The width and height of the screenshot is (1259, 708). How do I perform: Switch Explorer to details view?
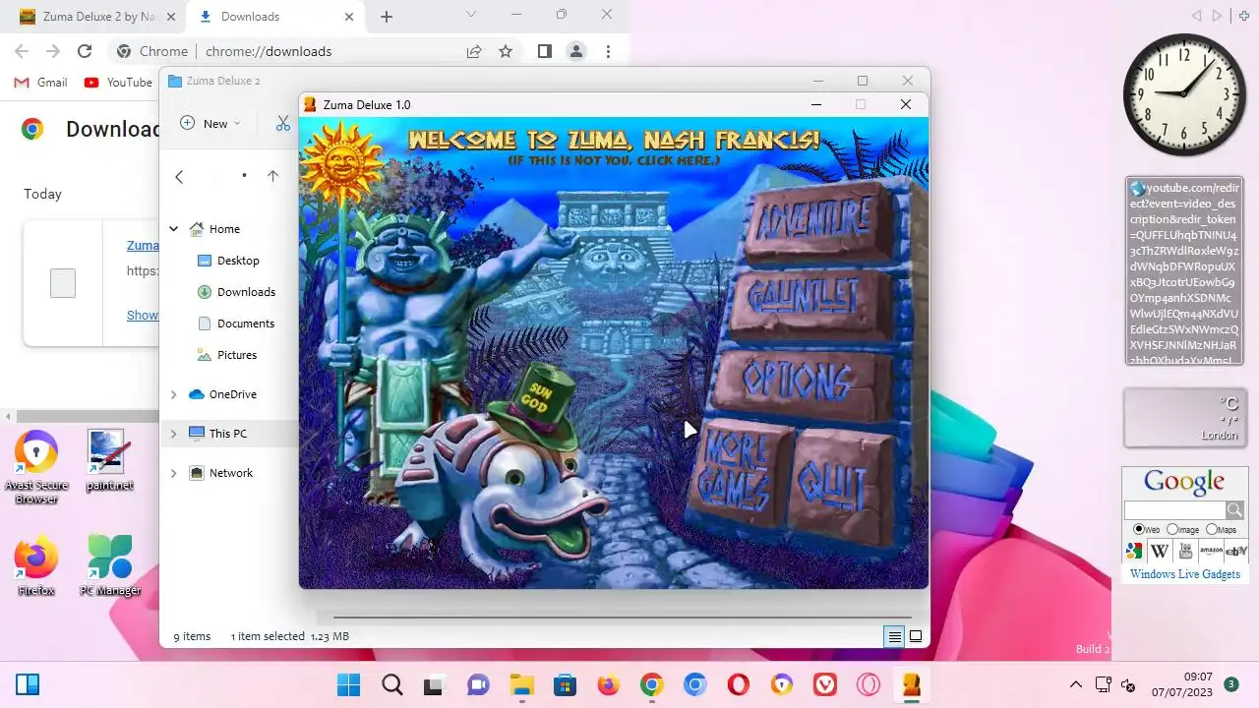[x=894, y=636]
